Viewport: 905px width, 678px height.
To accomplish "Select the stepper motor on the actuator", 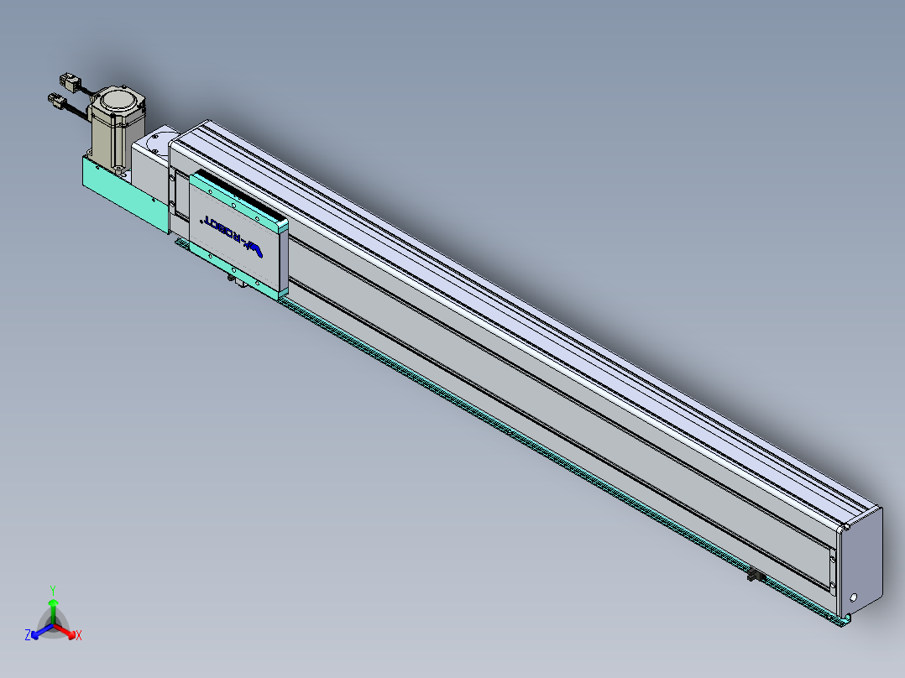I will point(118,128).
